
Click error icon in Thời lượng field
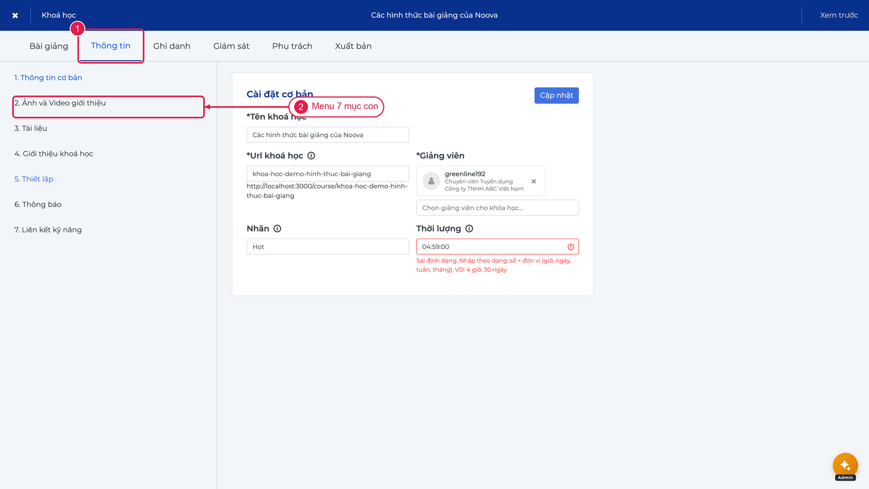(571, 247)
